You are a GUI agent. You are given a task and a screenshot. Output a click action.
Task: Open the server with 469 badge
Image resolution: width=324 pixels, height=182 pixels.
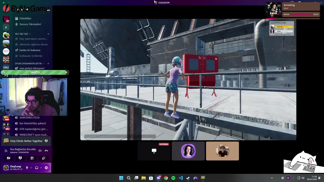[x=6, y=118]
